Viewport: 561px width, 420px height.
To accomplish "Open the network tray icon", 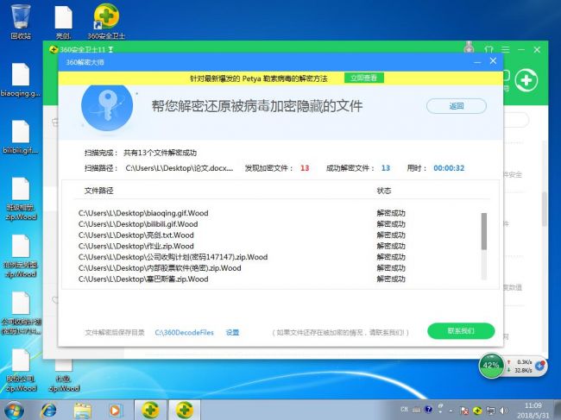I will point(491,410).
